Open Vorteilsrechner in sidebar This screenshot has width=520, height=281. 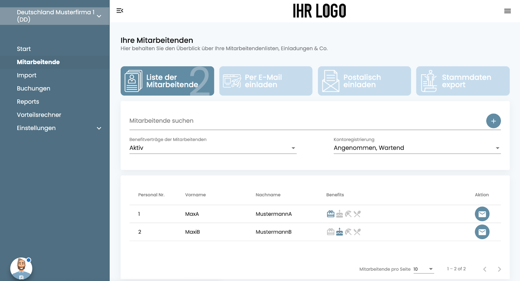coord(39,115)
